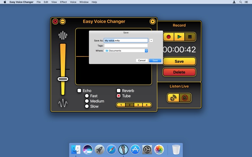Open the View menu

pos(54,2)
